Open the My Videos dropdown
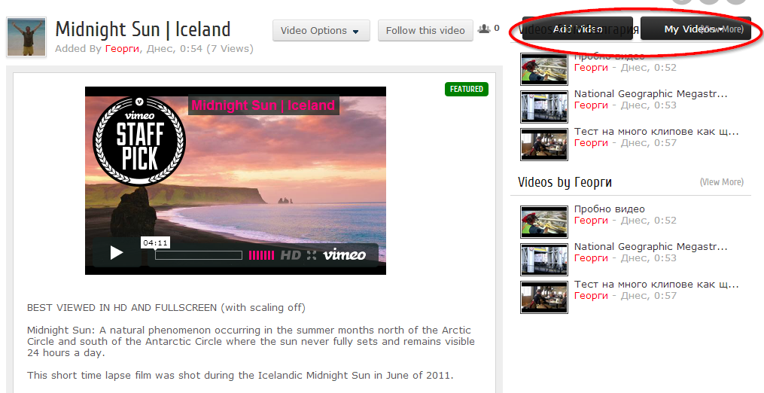This screenshot has width=764, height=393. [x=696, y=29]
